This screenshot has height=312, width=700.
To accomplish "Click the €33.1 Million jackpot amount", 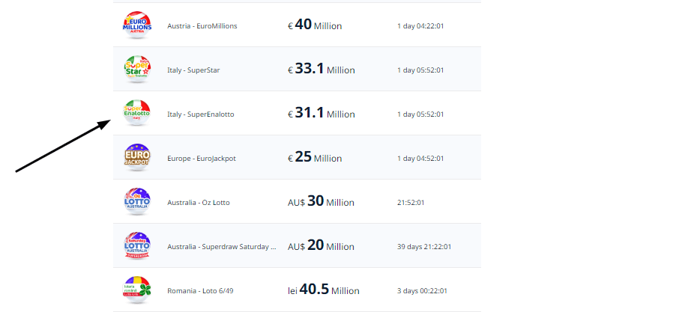I will click(322, 70).
